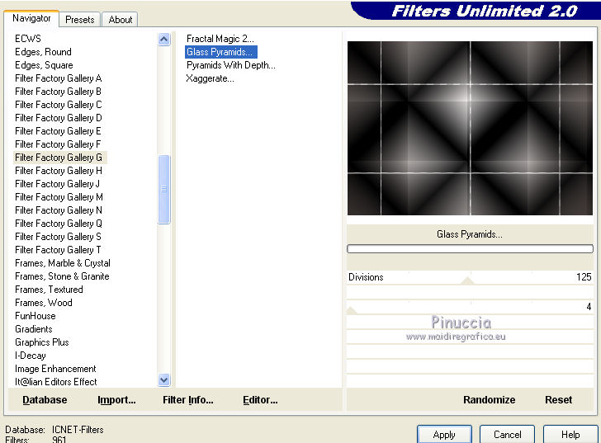Open the filter Editor
Image resolution: width=601 pixels, height=443 pixels.
(260, 400)
